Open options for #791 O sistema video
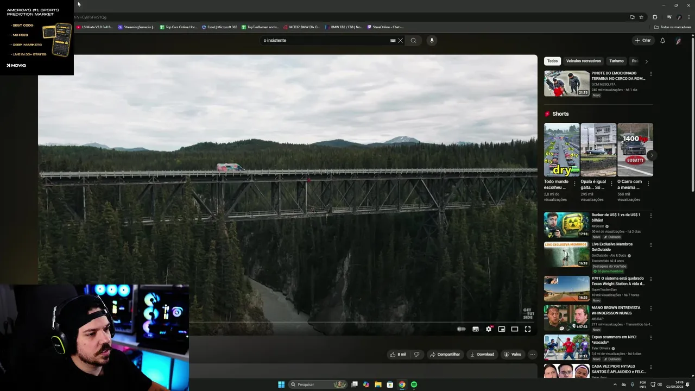The width and height of the screenshot is (695, 391). click(x=651, y=279)
